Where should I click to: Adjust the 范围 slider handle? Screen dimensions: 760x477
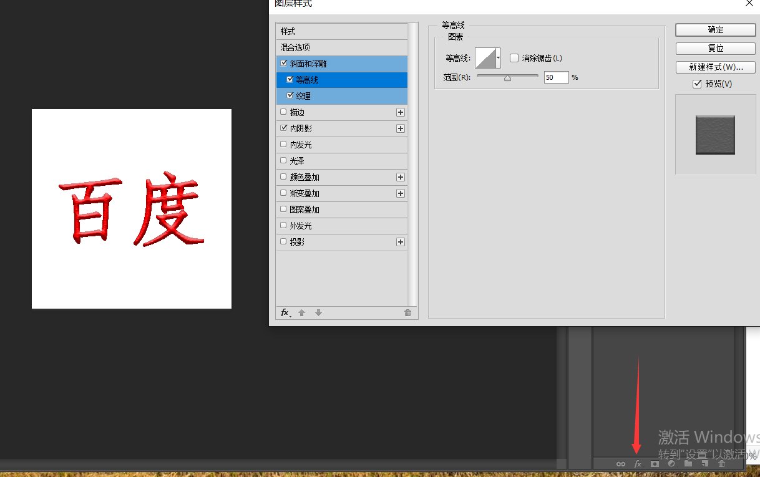coord(508,77)
